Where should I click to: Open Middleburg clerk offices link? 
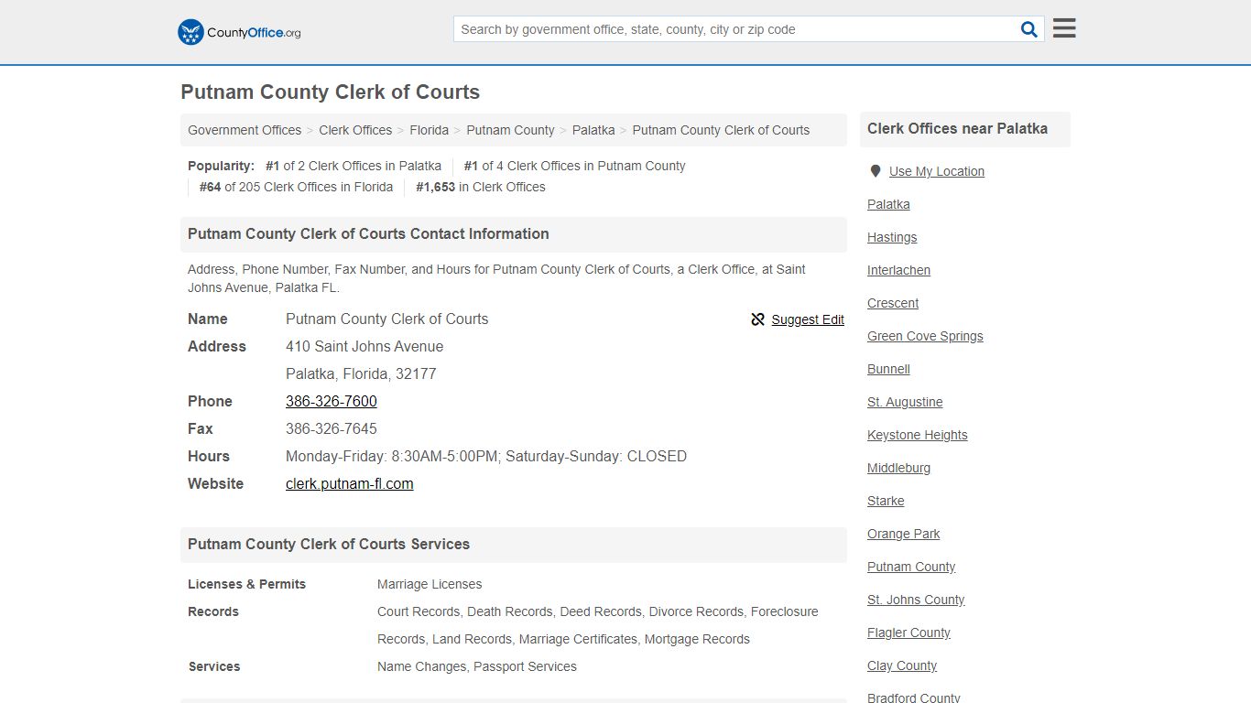pyautogui.click(x=898, y=468)
